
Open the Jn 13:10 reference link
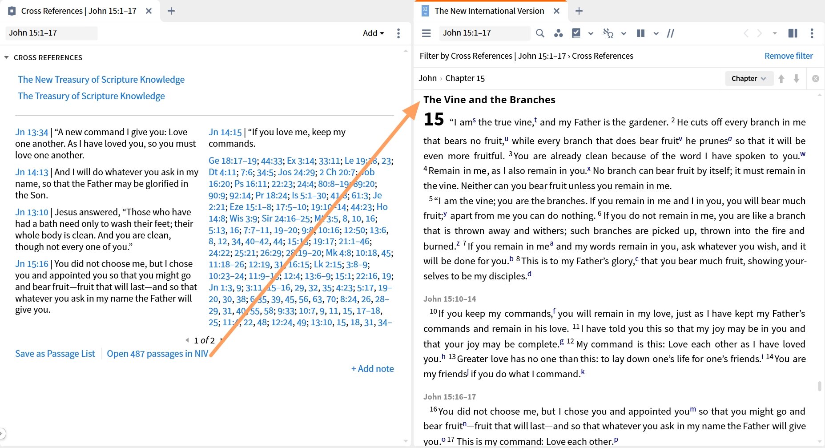point(32,212)
